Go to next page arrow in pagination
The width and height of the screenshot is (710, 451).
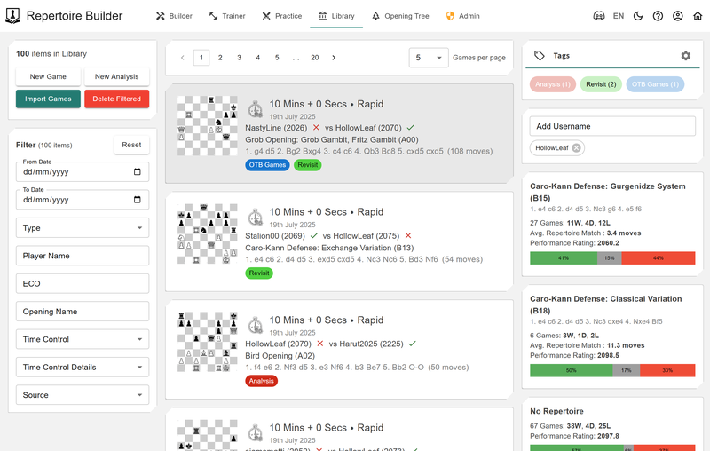coord(334,58)
